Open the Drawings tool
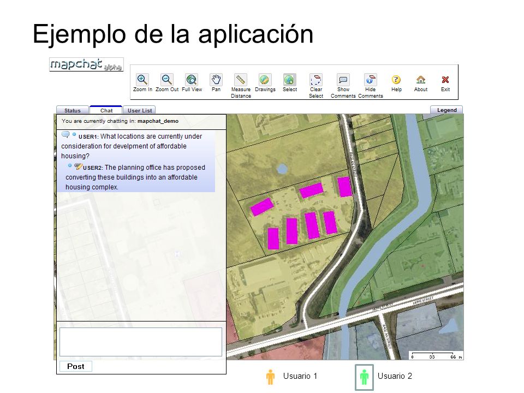The image size is (524, 393). tap(265, 80)
